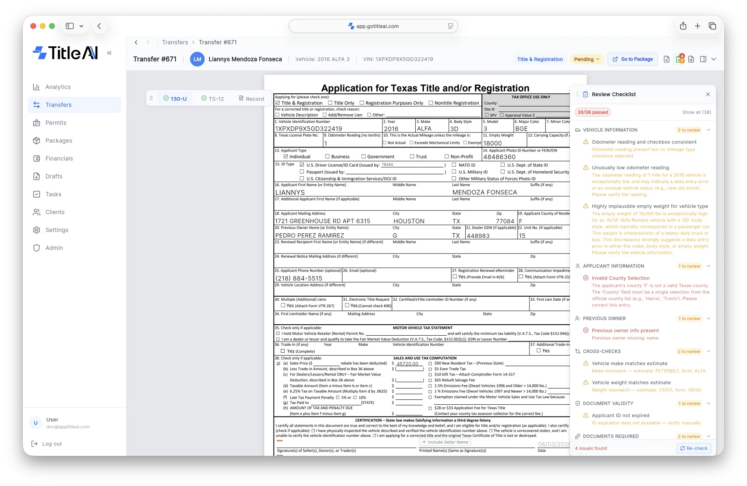Collapse the TitleAI sidebar
The width and height of the screenshot is (747, 486).
(109, 53)
